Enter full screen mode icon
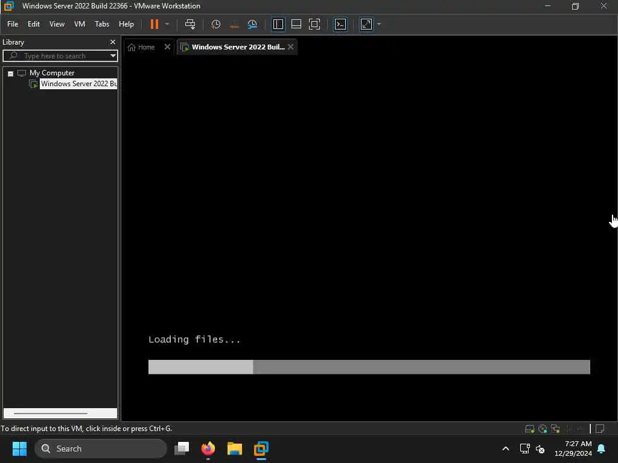This screenshot has width=618, height=463. [314, 24]
